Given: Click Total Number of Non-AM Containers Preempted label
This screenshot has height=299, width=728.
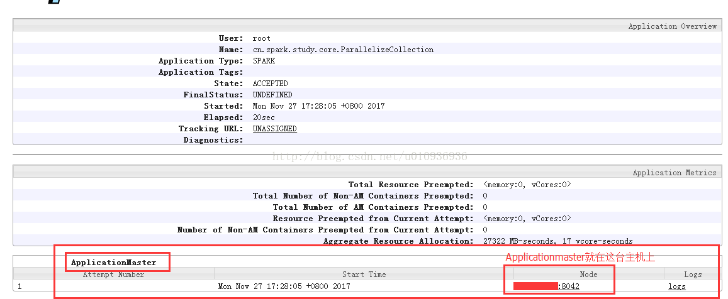Looking at the screenshot, I should [364, 196].
